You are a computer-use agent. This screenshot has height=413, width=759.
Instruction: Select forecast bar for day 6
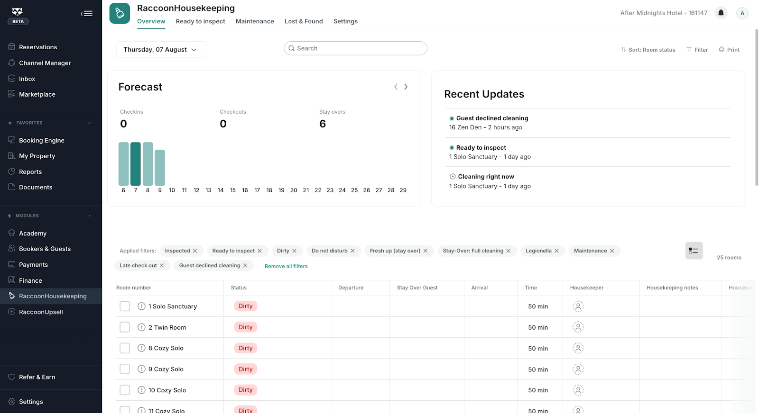(x=123, y=164)
